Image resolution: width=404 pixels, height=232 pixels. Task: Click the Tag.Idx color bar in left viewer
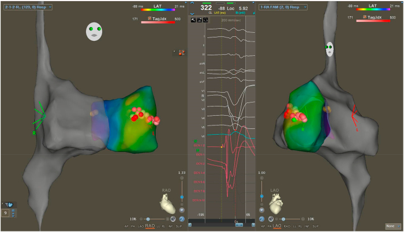pyautogui.click(x=158, y=22)
